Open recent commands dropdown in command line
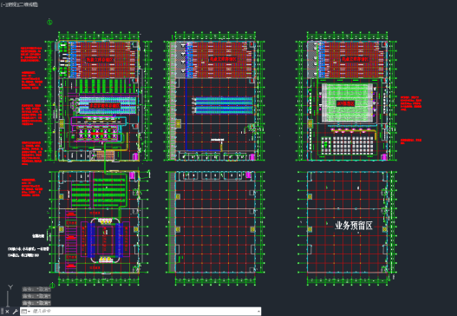Screen dimensions: 457x316 point(26,312)
